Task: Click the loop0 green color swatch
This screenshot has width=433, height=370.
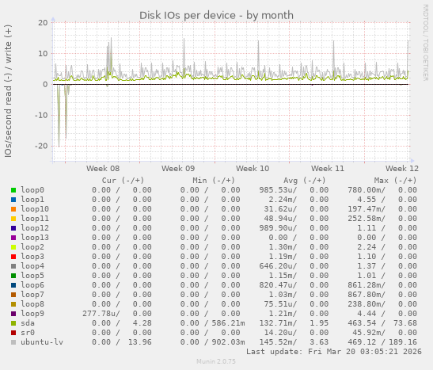Action: click(13, 190)
